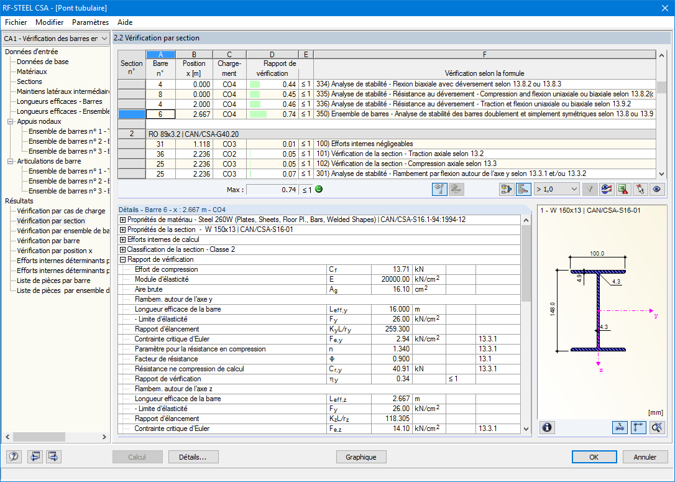Viewport: 675px width, 482px height.
Task: Toggle the colored ratio bars icon
Action: coord(523,190)
